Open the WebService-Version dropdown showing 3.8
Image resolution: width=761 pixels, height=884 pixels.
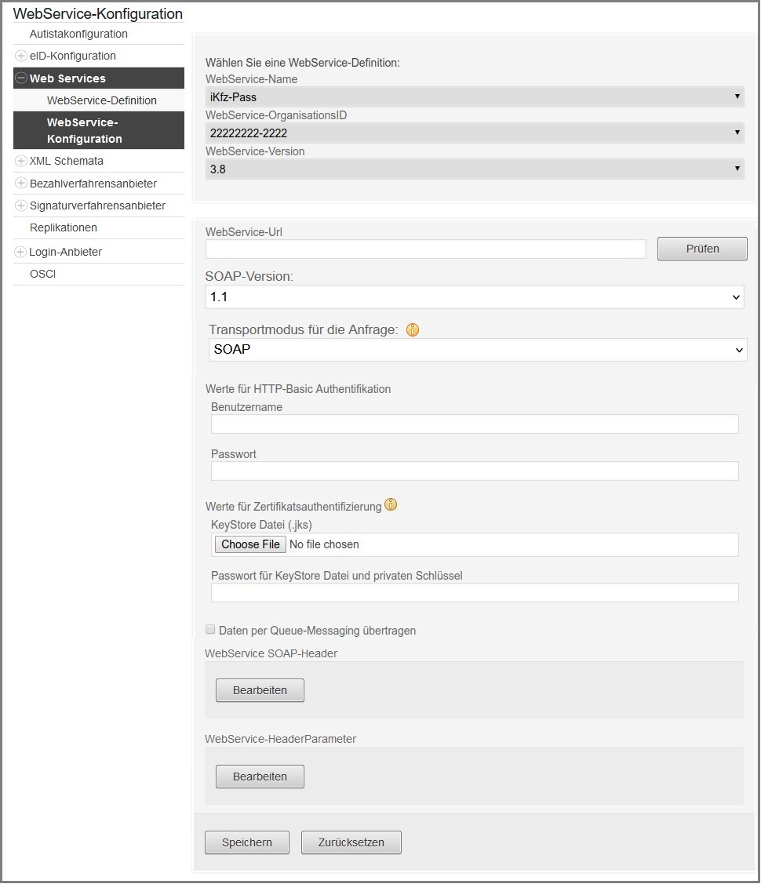(x=475, y=169)
